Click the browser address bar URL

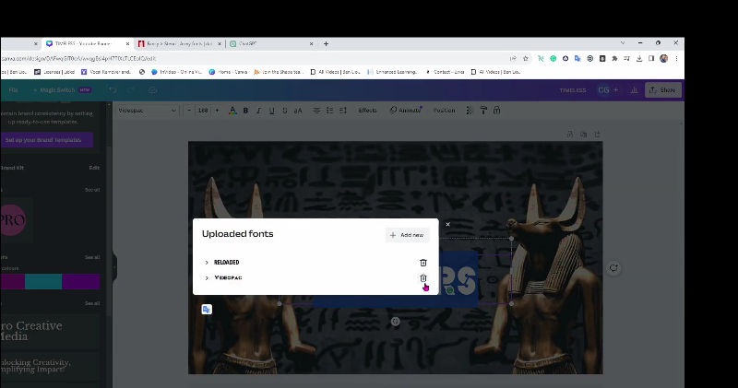click(x=78, y=58)
